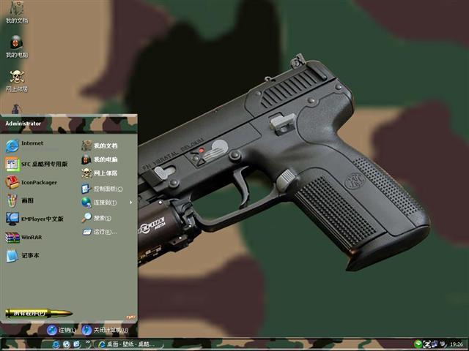Click the Administrator user name header
This screenshot has height=351, width=469.
coord(23,124)
